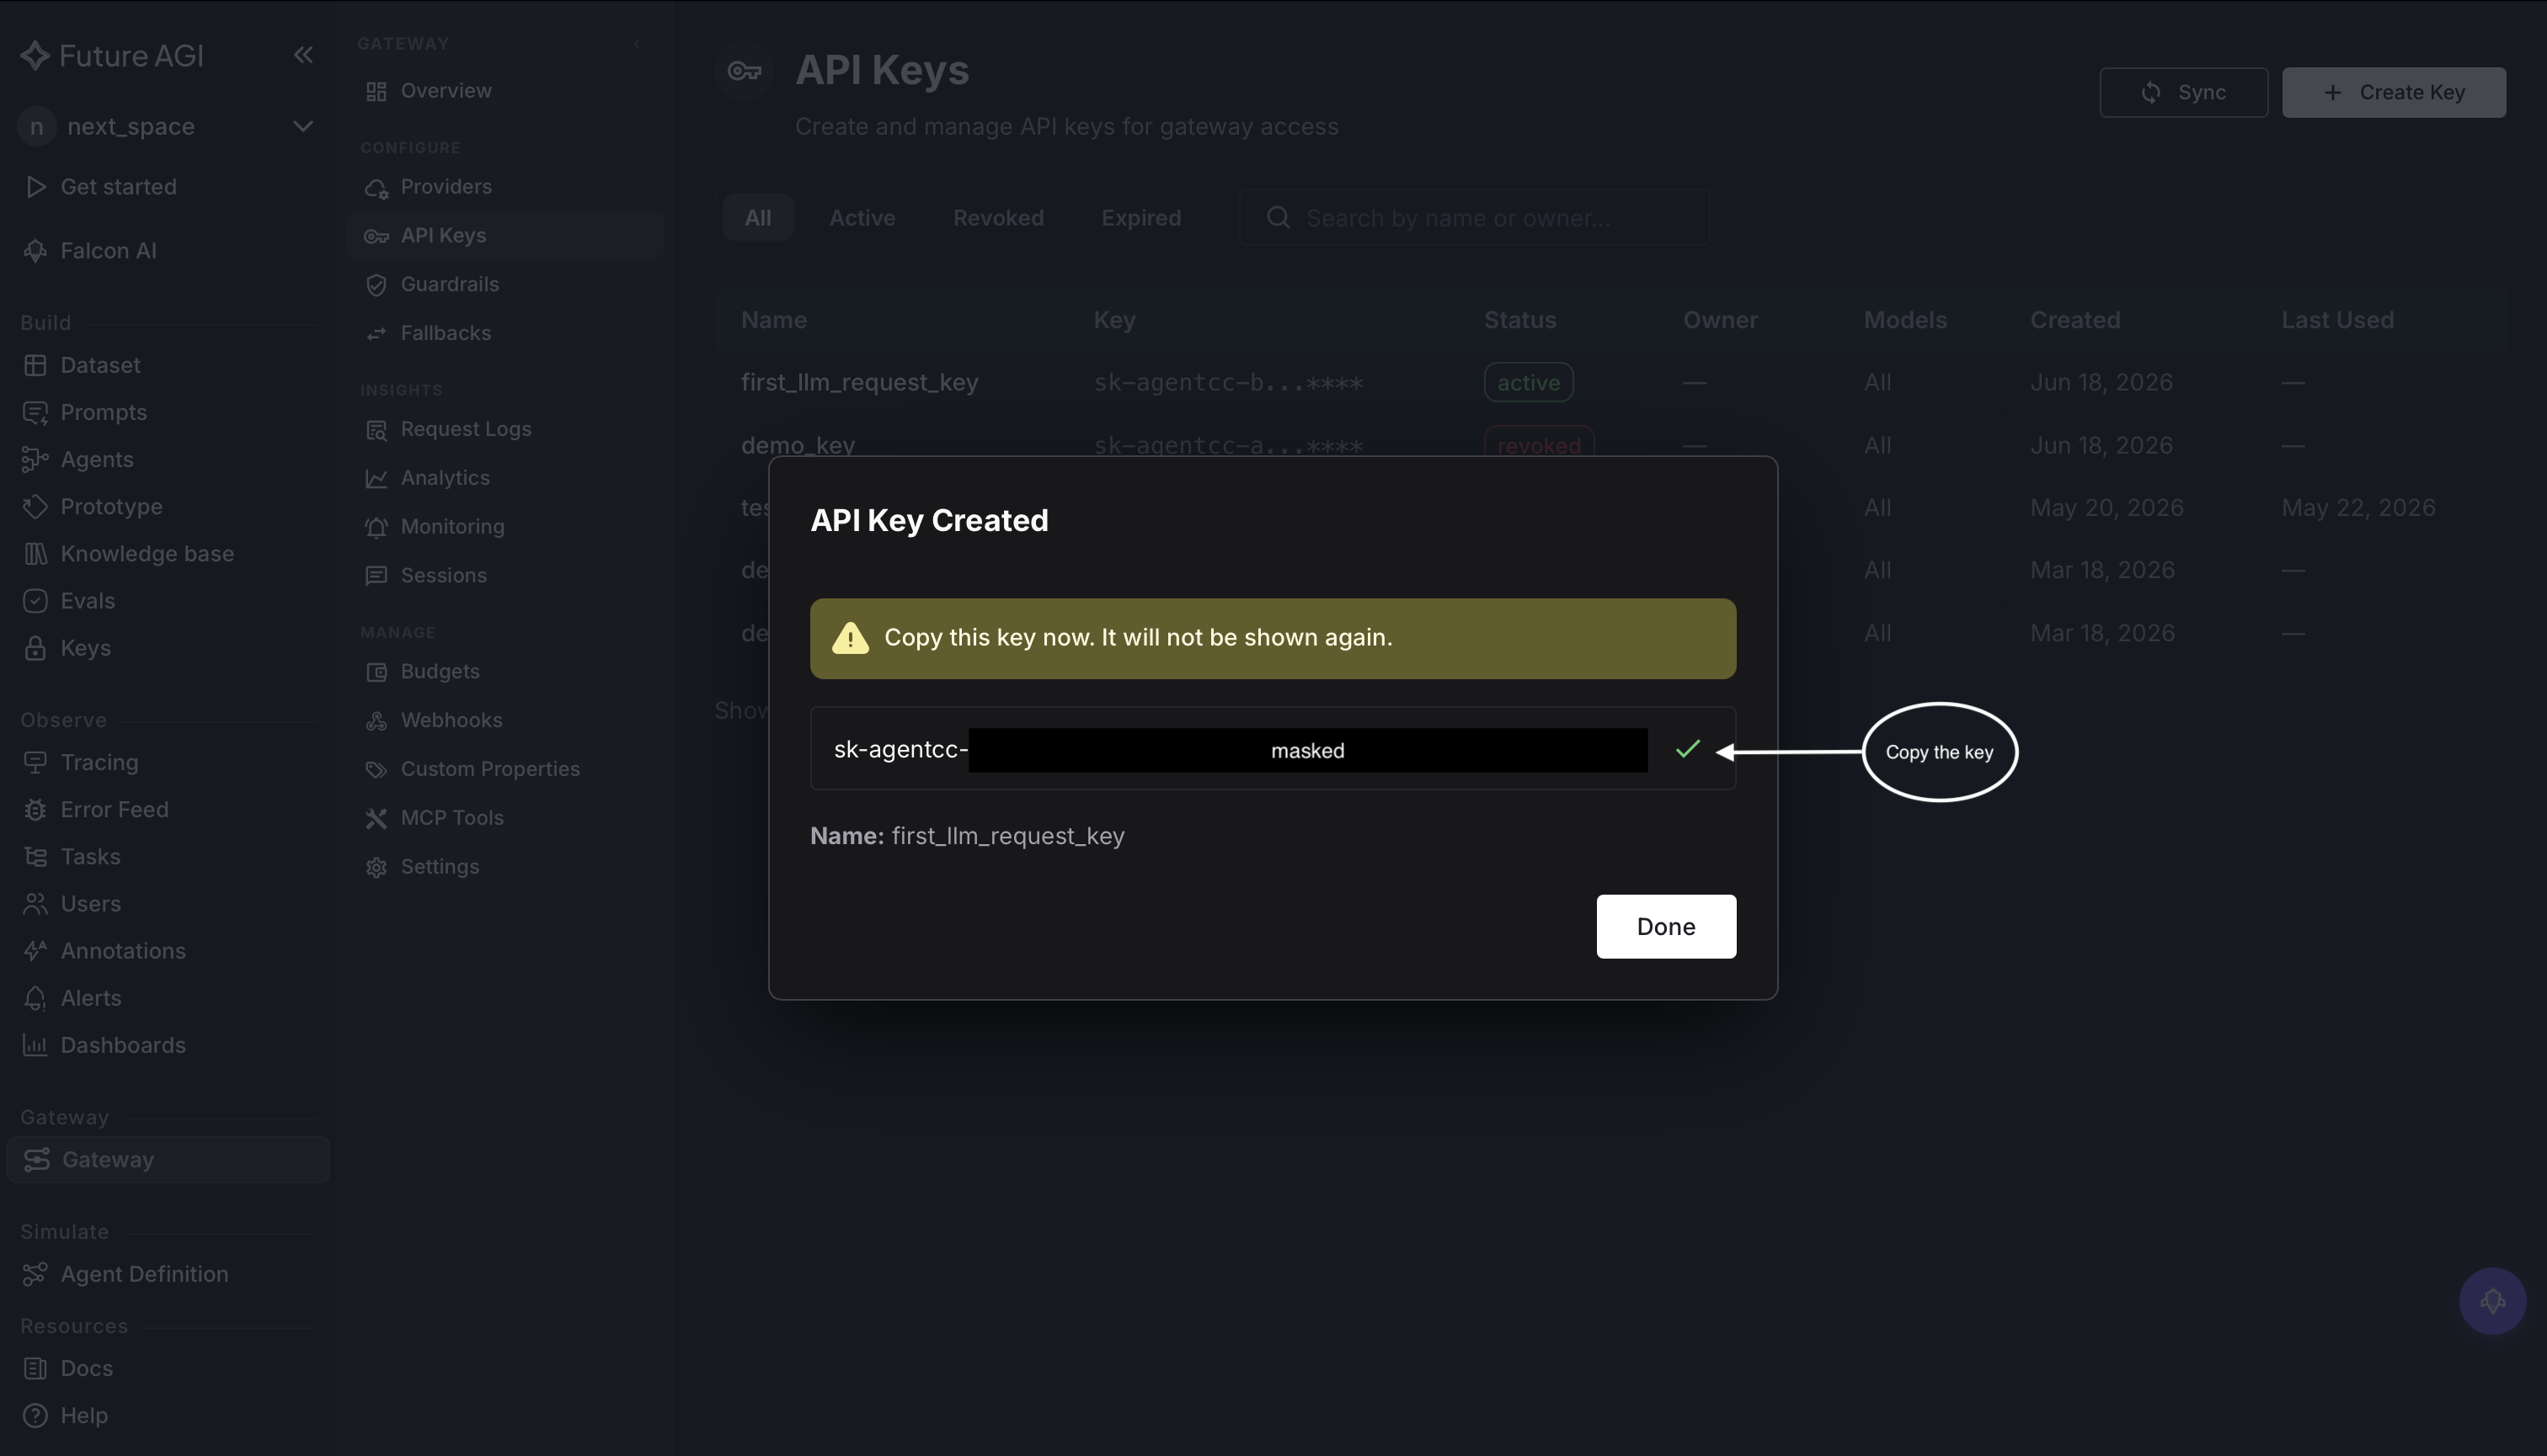Click the Dashboards chart icon
This screenshot has width=2547, height=1456.
(x=35, y=1045)
